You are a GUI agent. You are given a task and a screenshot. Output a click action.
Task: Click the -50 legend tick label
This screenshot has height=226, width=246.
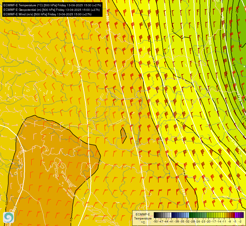click(x=156, y=222)
